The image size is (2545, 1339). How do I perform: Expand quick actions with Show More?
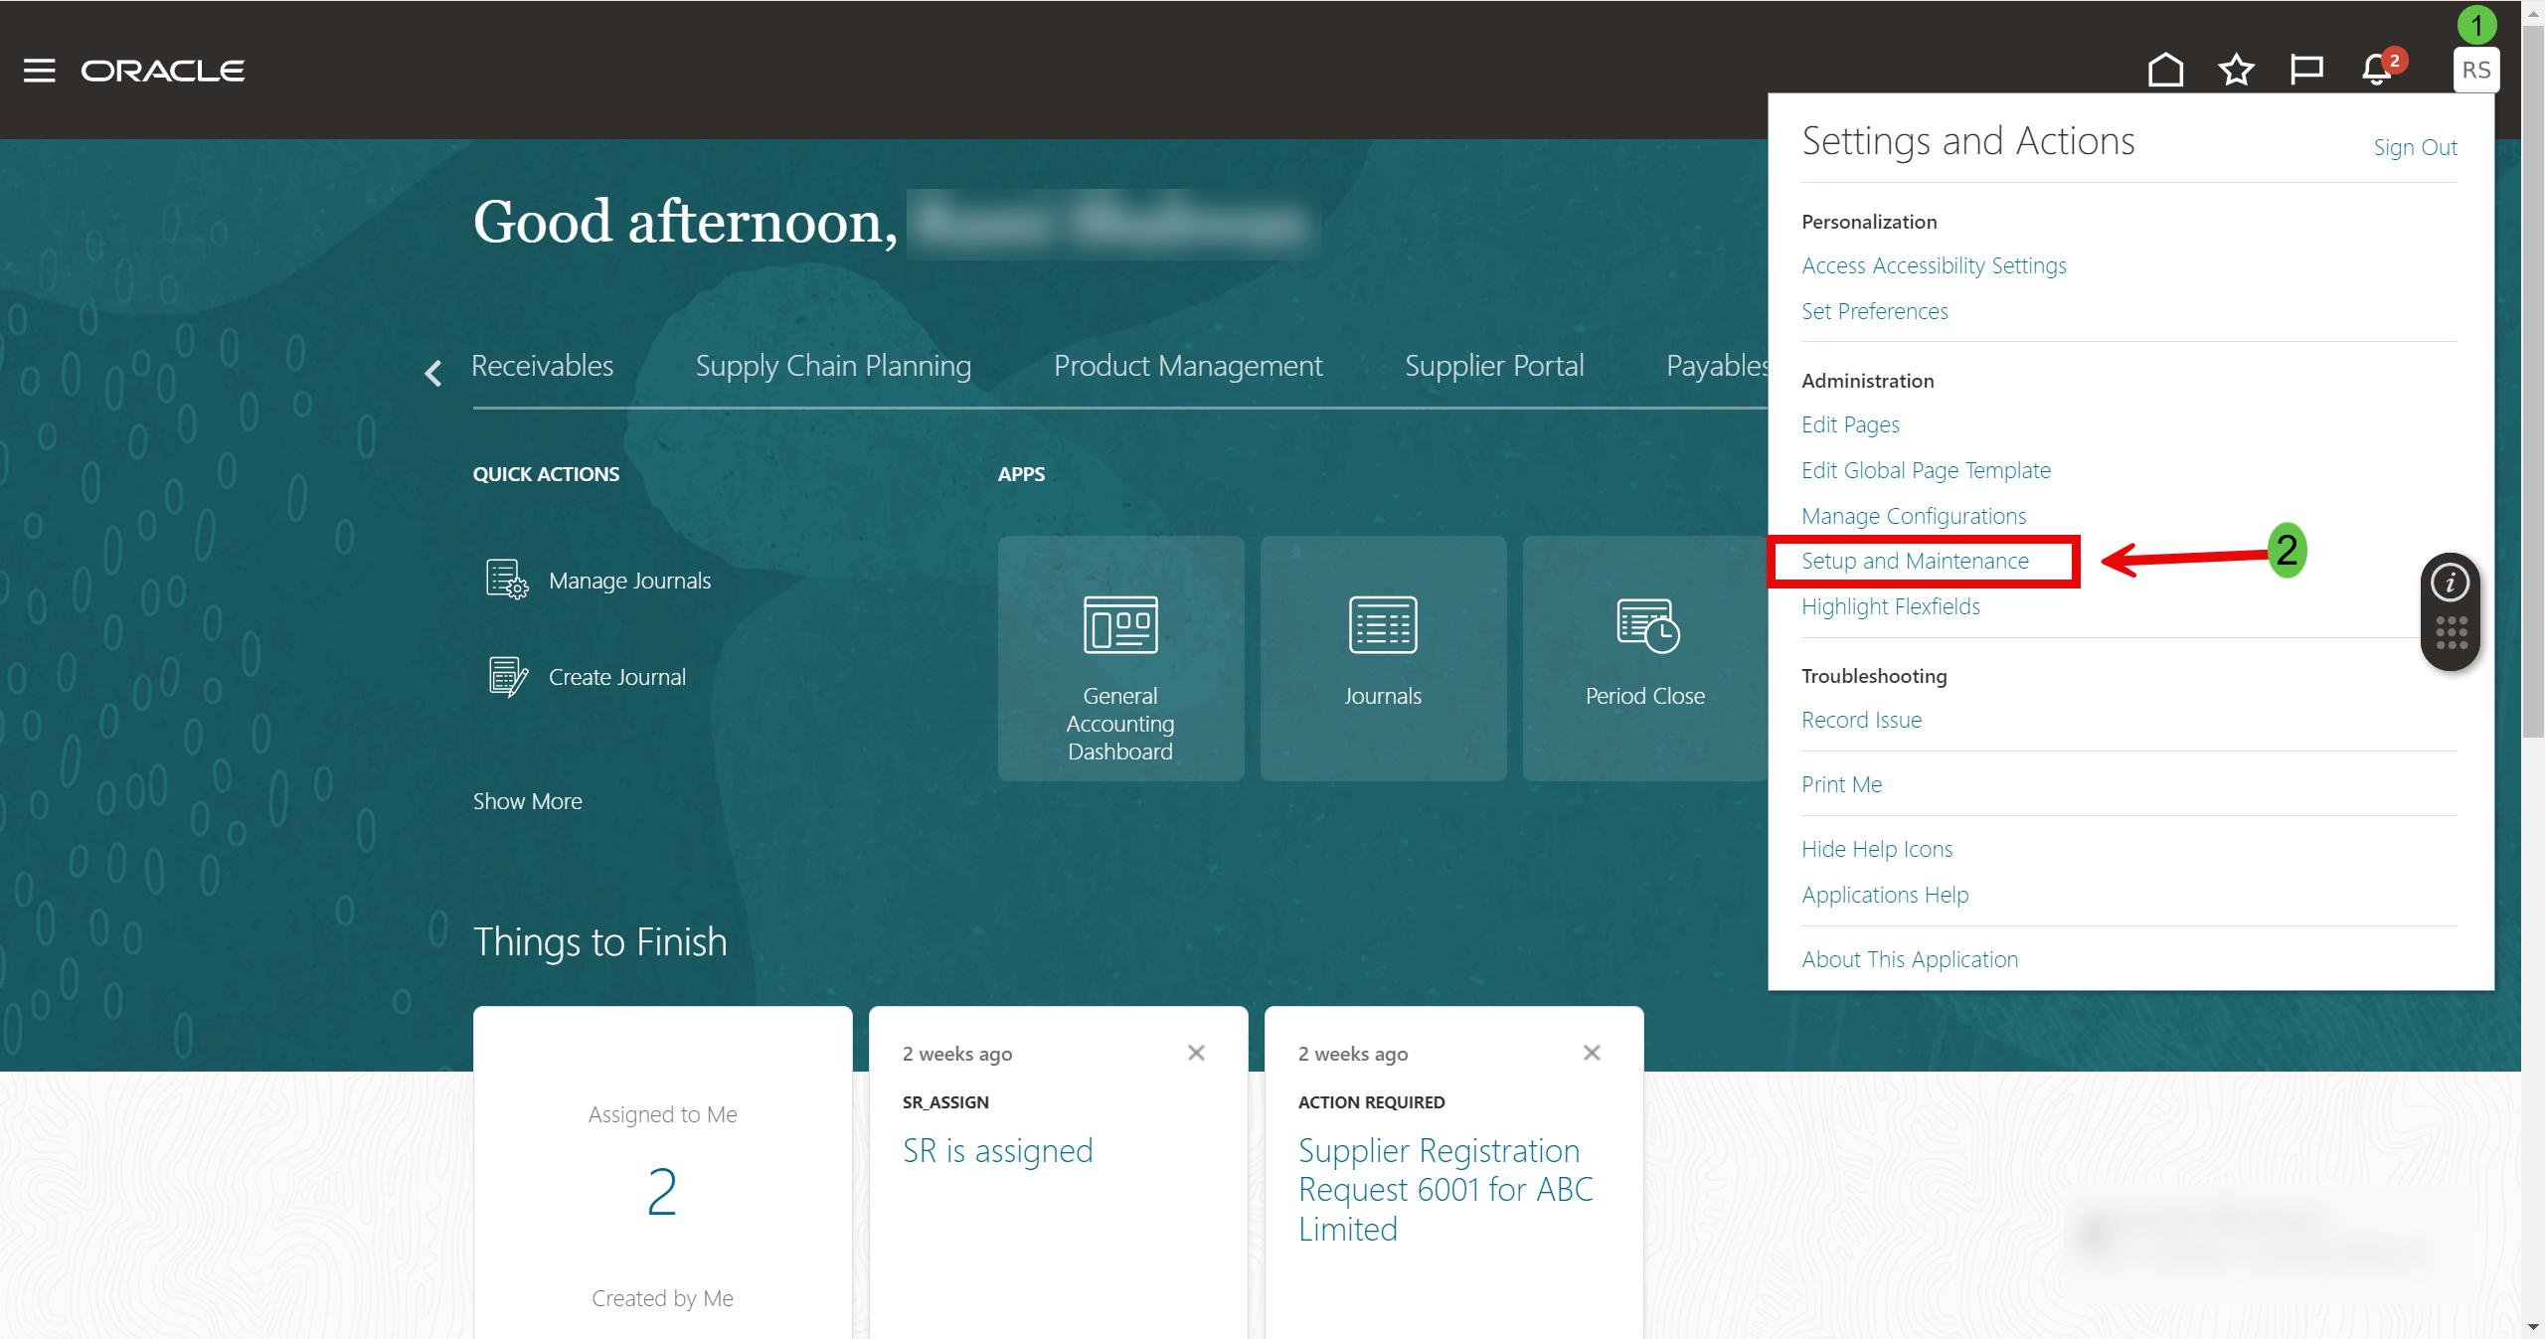click(x=528, y=801)
